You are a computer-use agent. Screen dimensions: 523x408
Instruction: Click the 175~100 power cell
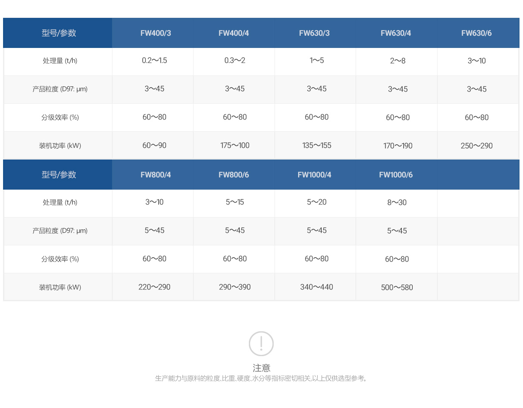(x=234, y=146)
